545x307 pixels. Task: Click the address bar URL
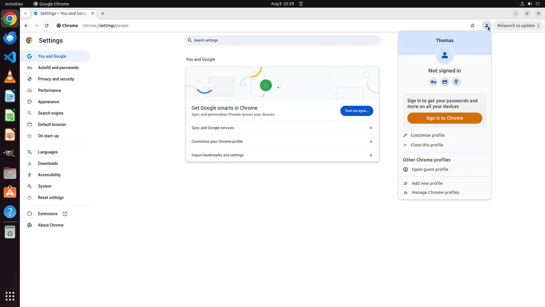tap(106, 26)
